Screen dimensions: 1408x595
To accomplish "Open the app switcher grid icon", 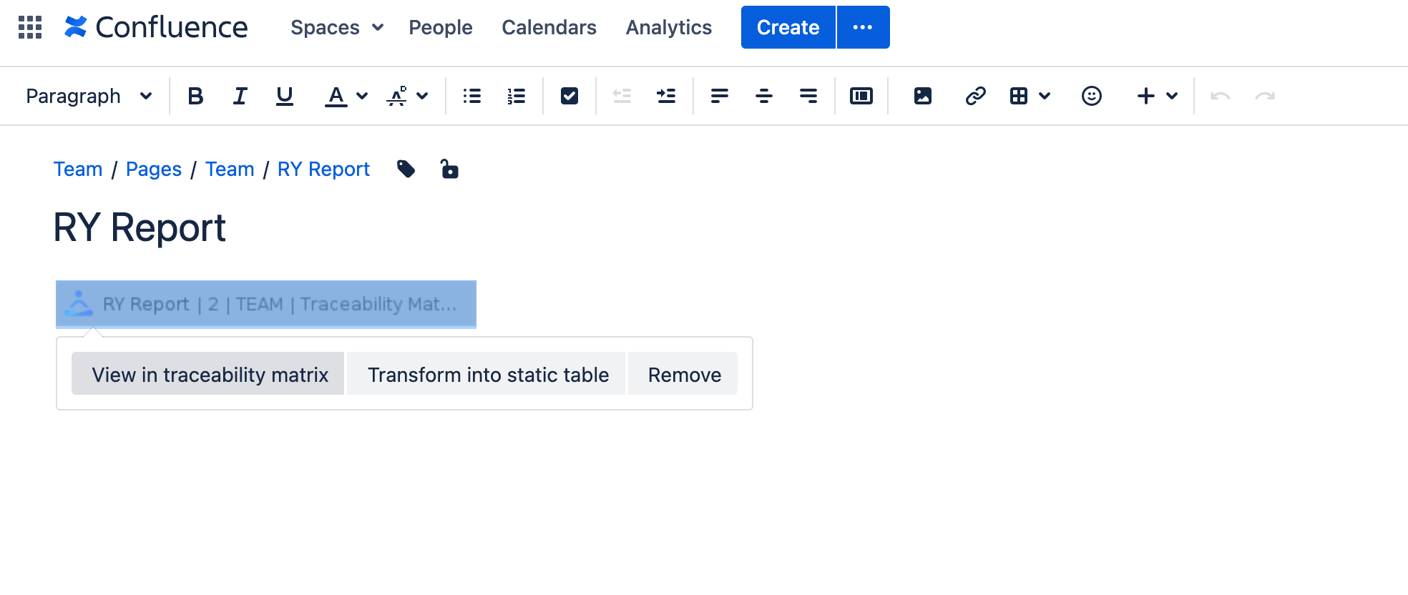I will pyautogui.click(x=30, y=27).
